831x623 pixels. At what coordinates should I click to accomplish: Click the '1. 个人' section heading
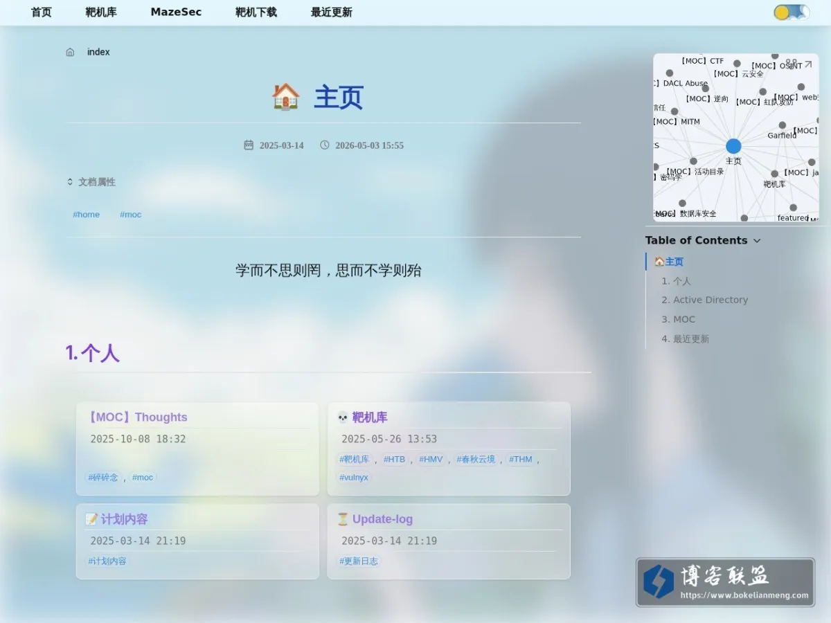pos(93,353)
